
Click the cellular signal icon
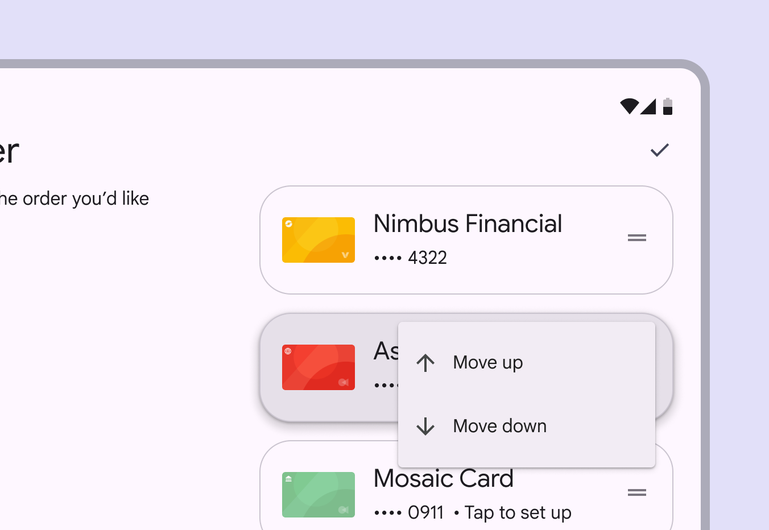pyautogui.click(x=648, y=106)
